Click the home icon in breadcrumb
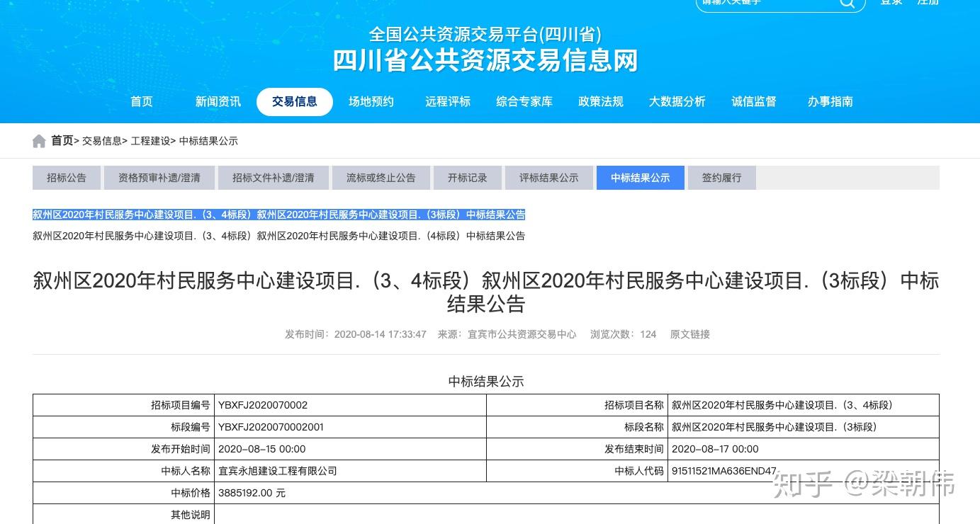The image size is (980, 524). pyautogui.click(x=39, y=141)
